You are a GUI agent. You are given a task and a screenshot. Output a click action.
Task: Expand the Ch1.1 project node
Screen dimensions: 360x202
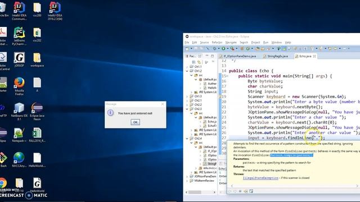coord(187,67)
